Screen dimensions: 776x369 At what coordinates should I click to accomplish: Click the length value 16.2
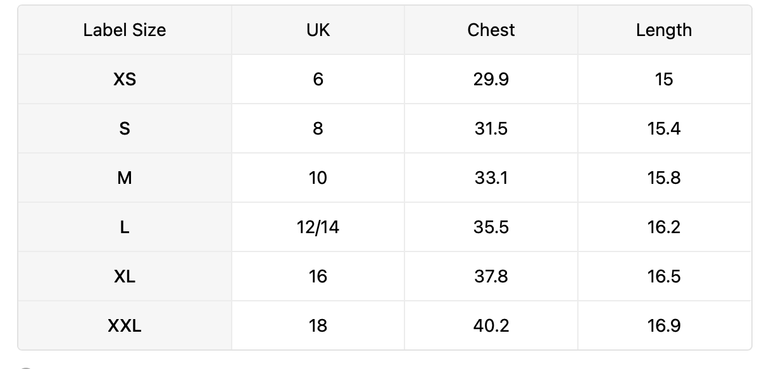click(x=664, y=227)
